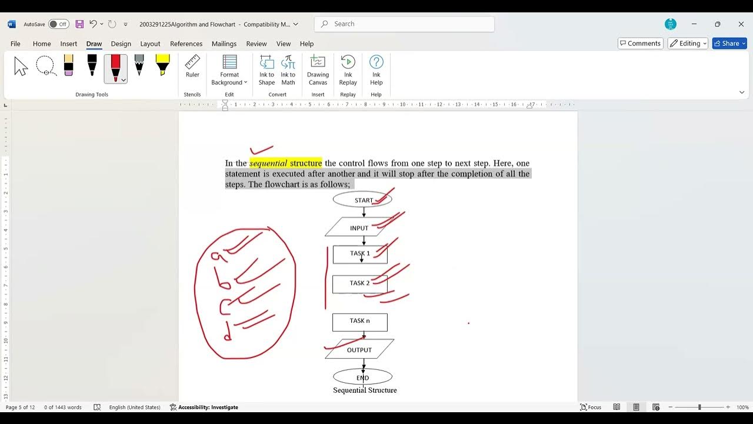Screen dimensions: 753x424
Task: Collapse the ribbon with chevron
Action: point(741,92)
